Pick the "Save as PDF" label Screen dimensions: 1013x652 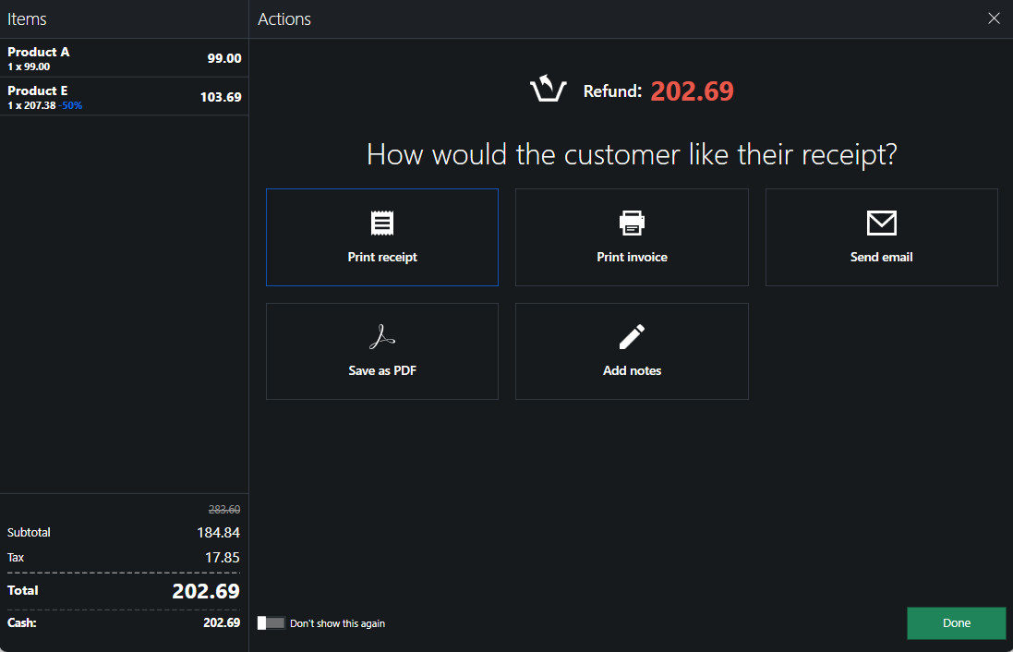click(382, 370)
